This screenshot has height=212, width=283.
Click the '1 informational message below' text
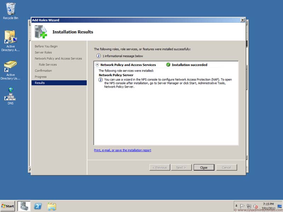tap(123, 56)
